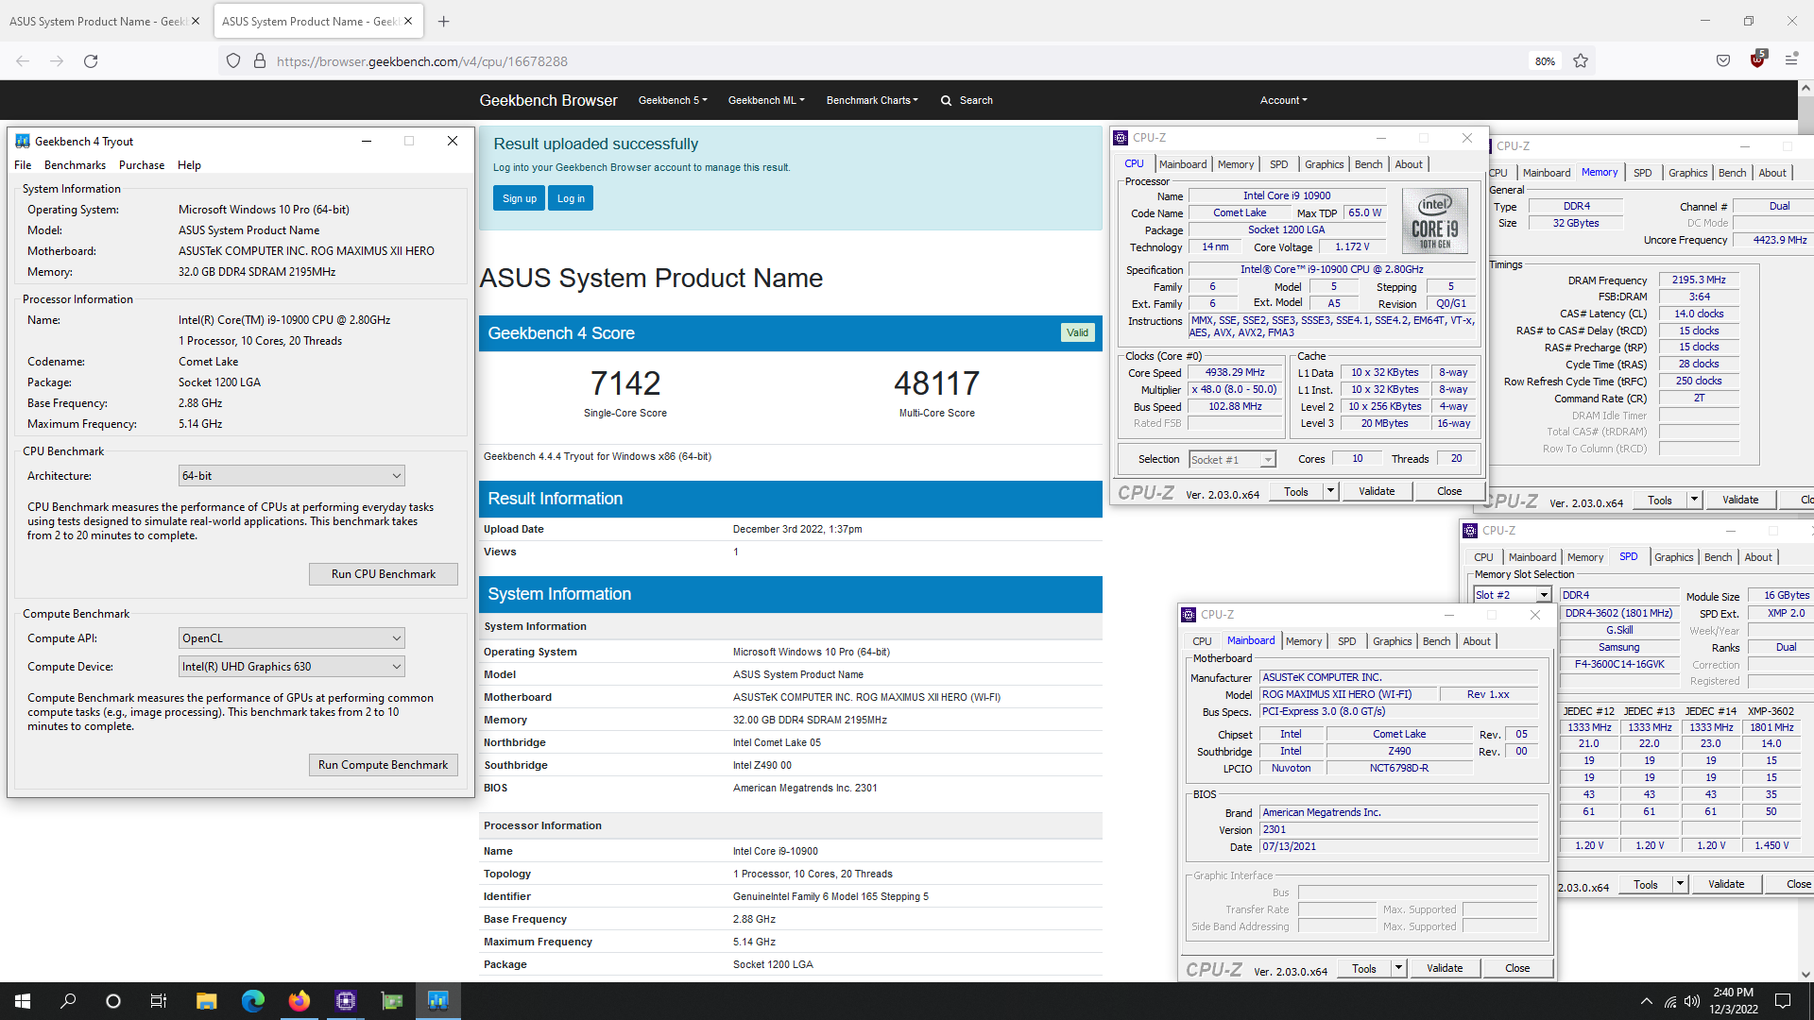Open the File menu in Geekbench 4
1814x1020 pixels.
tap(23, 165)
